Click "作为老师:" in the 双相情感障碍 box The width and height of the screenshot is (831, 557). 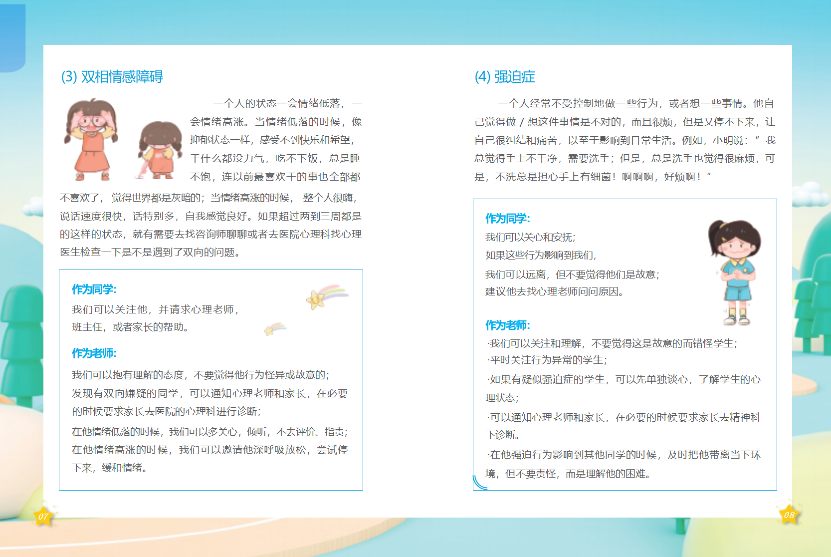(x=94, y=353)
